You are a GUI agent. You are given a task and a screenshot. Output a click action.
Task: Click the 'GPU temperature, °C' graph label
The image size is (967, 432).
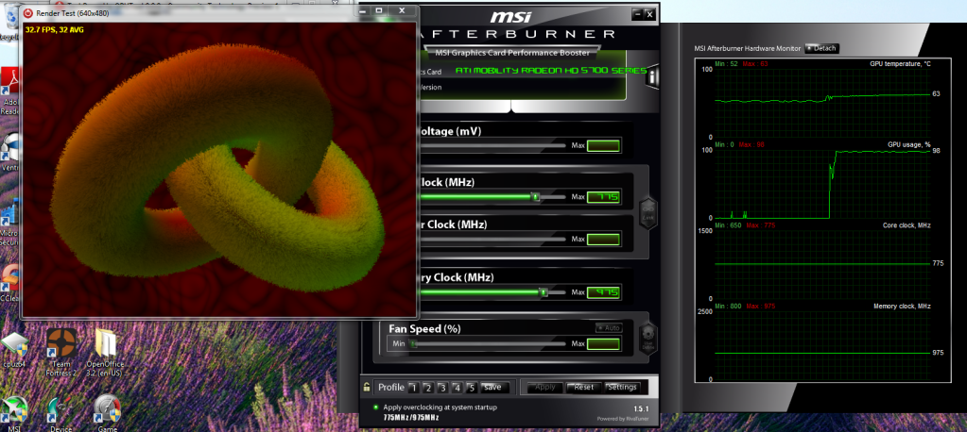click(901, 64)
